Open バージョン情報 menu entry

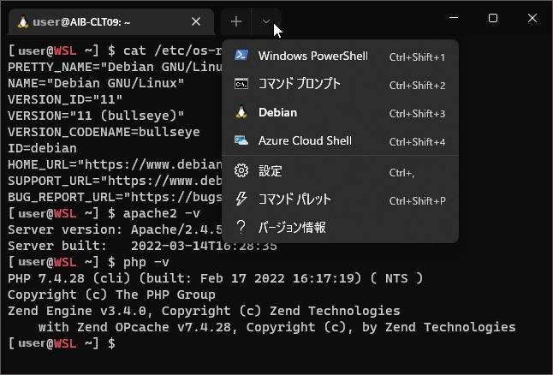tap(341, 228)
